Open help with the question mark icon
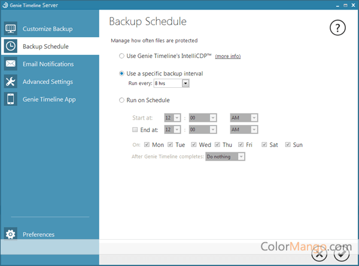The image size is (359, 266). click(338, 27)
